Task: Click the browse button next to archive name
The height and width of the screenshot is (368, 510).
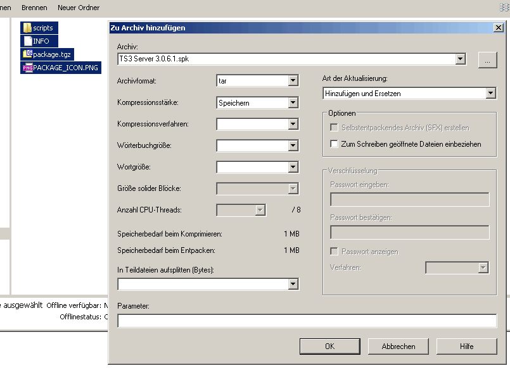Action: pyautogui.click(x=487, y=59)
